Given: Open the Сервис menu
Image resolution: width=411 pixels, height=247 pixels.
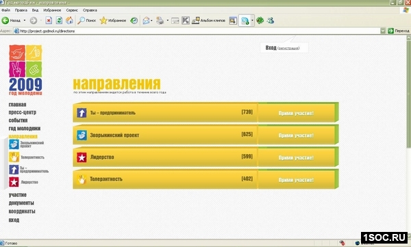Looking at the screenshot, I should pyautogui.click(x=72, y=10).
